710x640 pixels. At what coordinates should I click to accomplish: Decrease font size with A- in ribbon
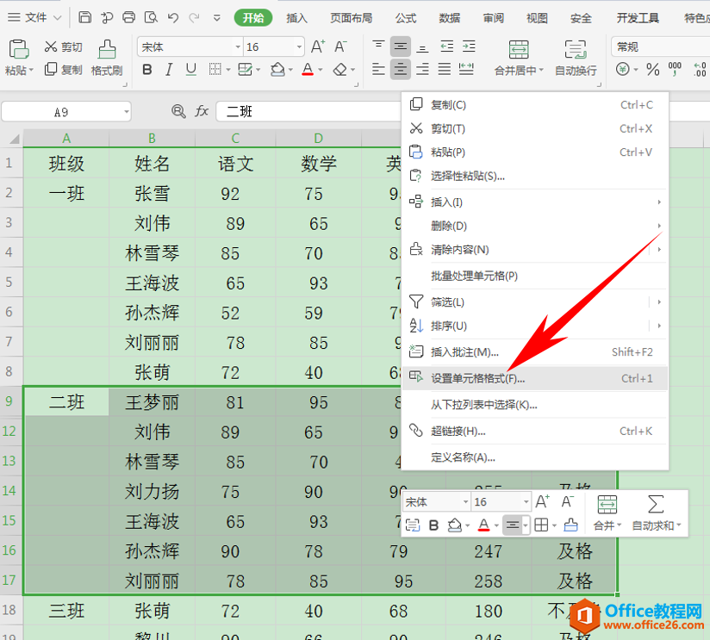pyautogui.click(x=340, y=47)
